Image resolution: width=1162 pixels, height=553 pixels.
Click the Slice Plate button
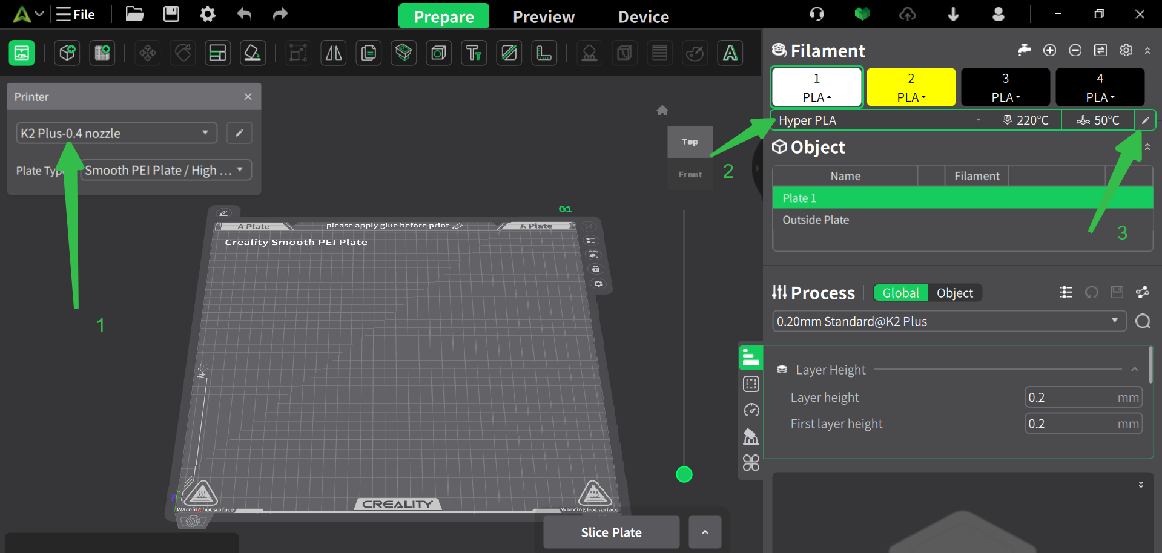pyautogui.click(x=611, y=532)
